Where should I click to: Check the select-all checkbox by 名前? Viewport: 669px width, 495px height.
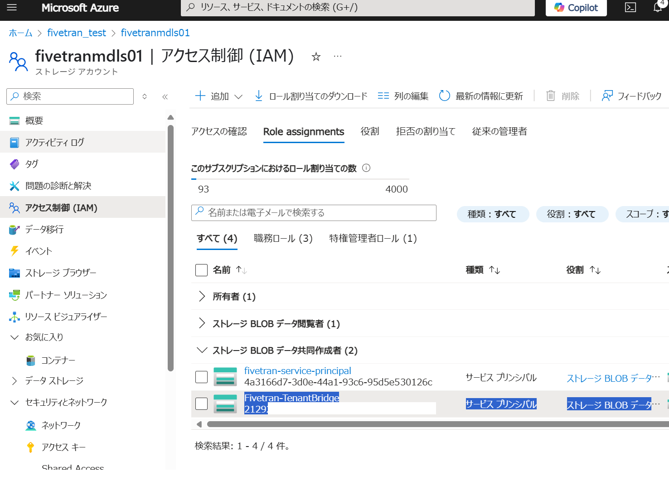tap(201, 270)
